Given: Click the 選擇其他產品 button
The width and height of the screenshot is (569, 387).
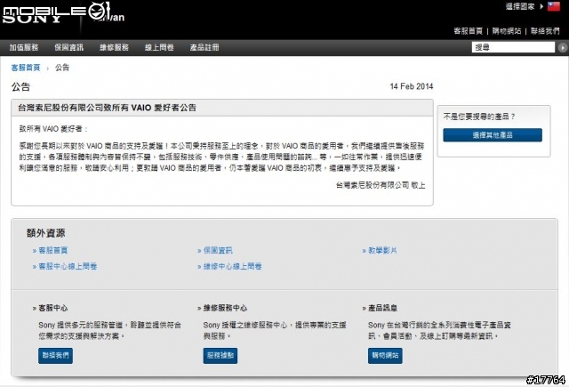Looking at the screenshot, I should pos(493,135).
